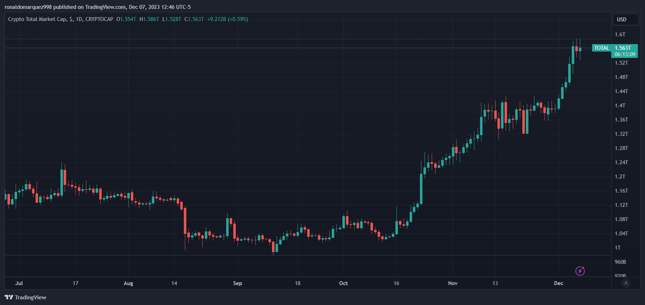Select the Dec label on time axis
Screen dimensions: 645x305
click(558, 283)
